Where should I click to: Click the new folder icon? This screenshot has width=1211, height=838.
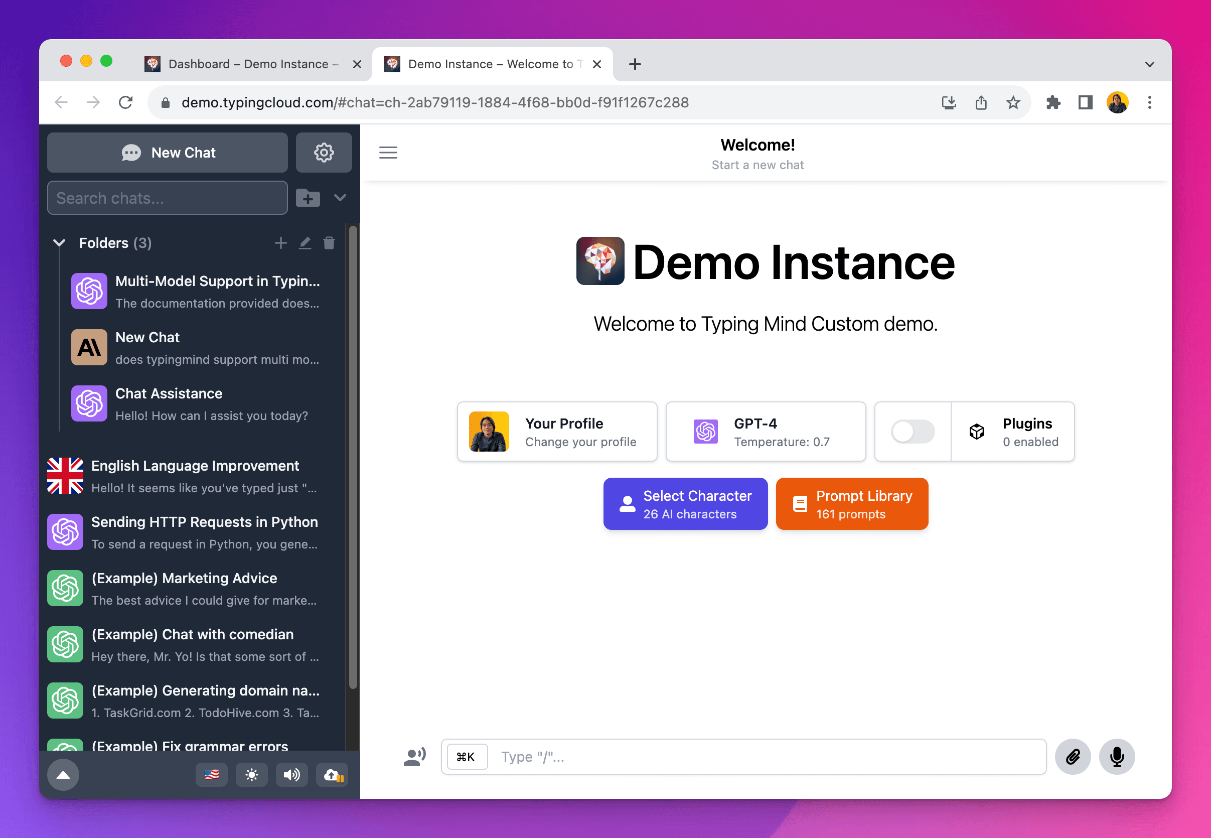click(308, 198)
